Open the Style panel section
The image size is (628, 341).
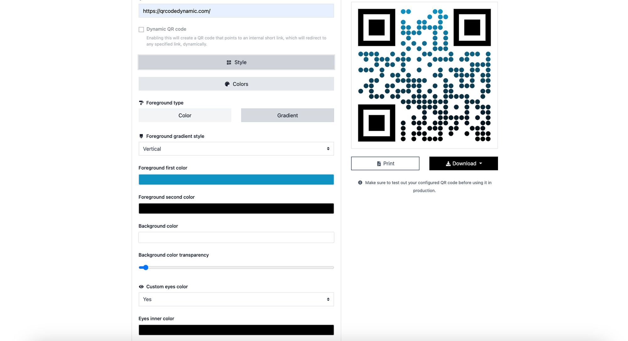235,62
